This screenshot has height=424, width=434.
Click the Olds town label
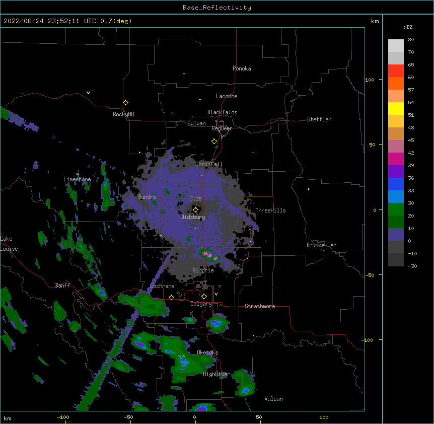tap(195, 198)
